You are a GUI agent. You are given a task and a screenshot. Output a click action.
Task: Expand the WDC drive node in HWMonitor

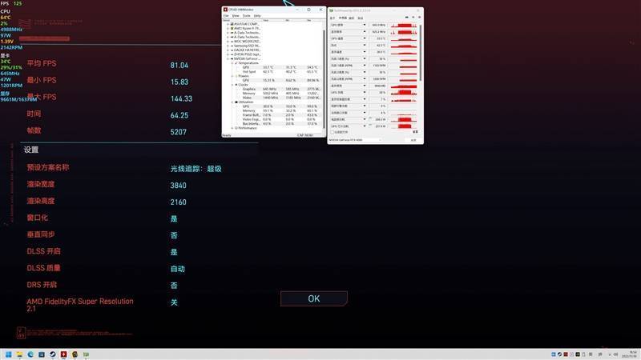click(x=228, y=42)
